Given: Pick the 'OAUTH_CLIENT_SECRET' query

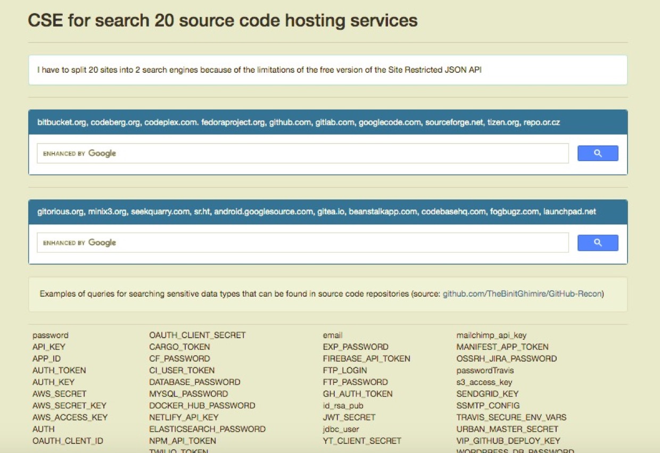Looking at the screenshot, I should click(x=197, y=335).
